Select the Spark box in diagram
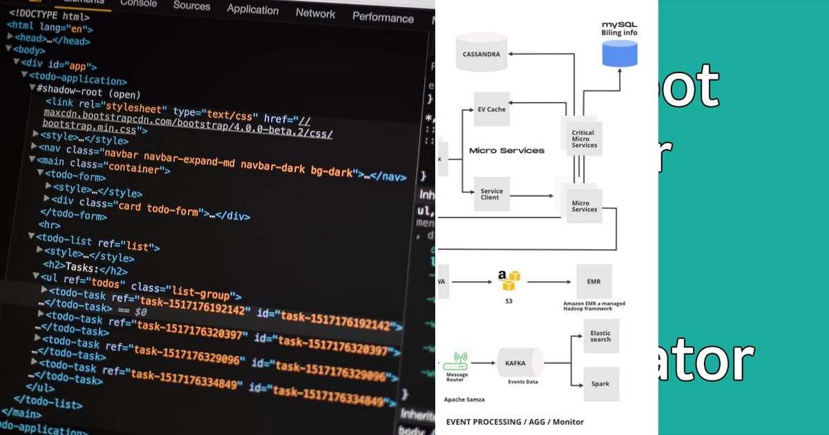This screenshot has width=829, height=435. coord(601,384)
